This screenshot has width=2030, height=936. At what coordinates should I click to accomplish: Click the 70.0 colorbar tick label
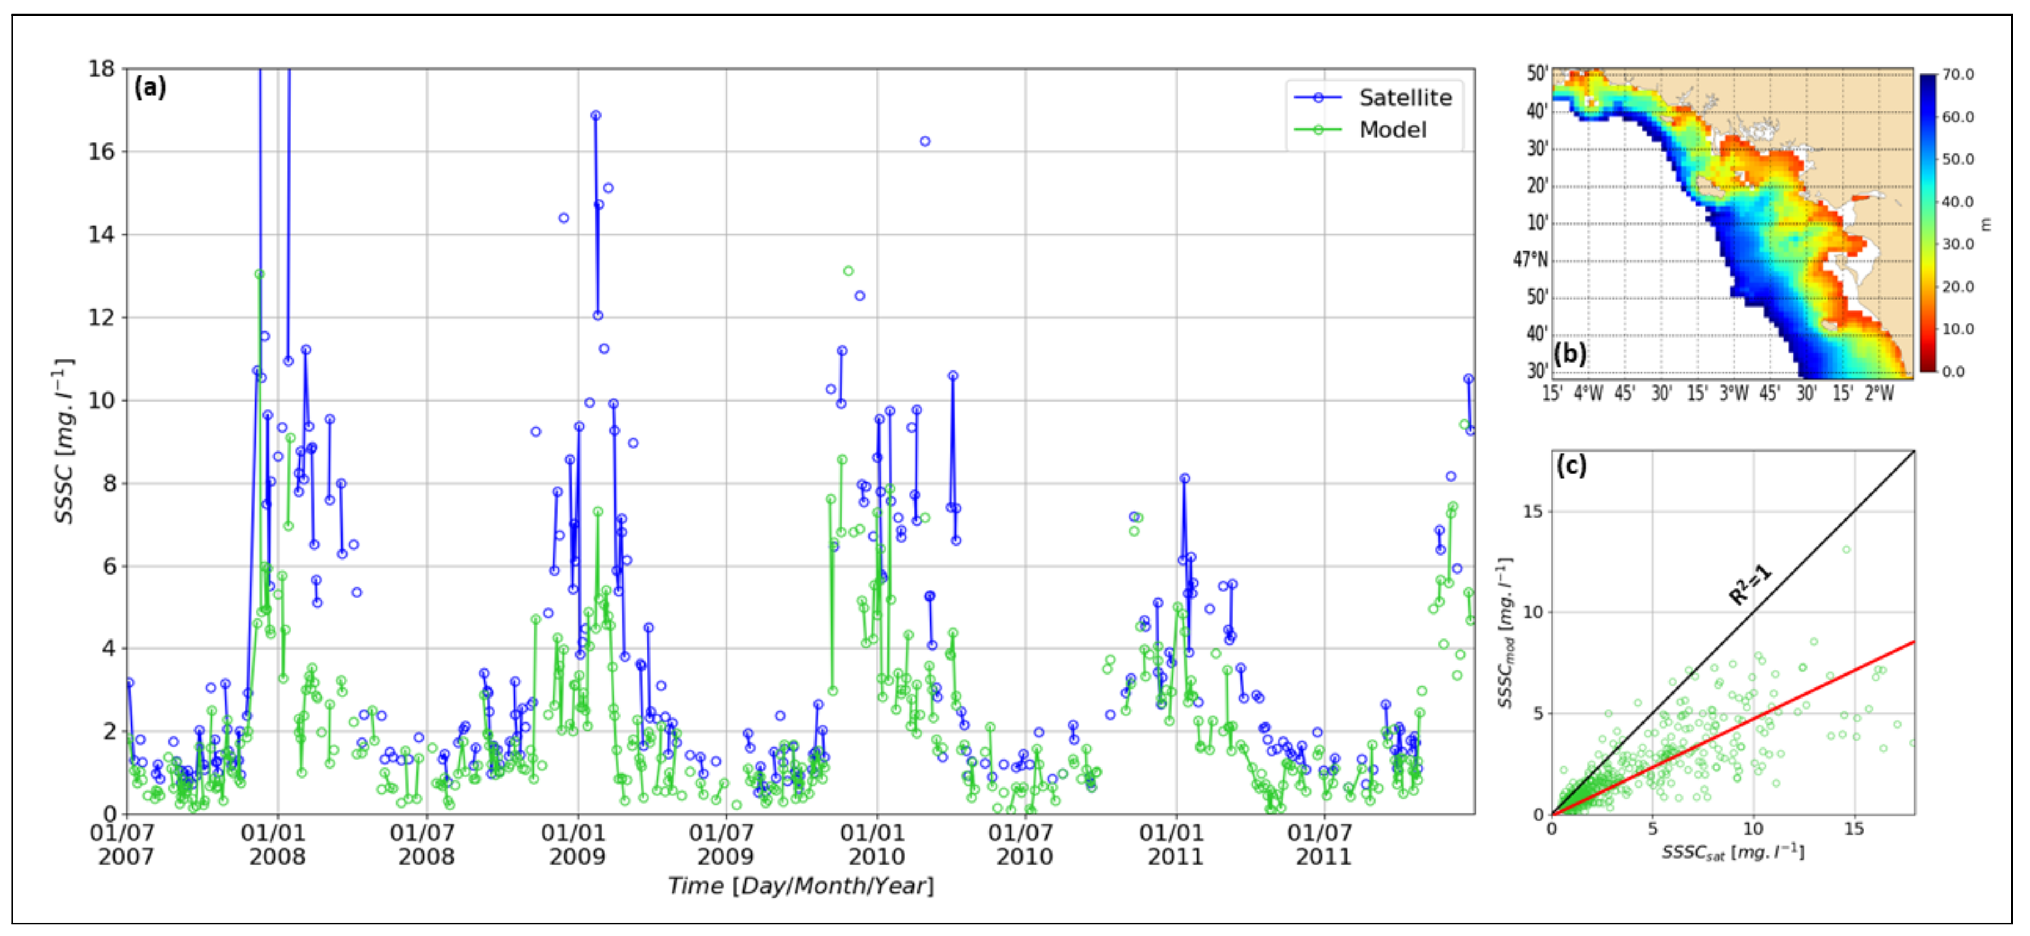pos(1958,75)
